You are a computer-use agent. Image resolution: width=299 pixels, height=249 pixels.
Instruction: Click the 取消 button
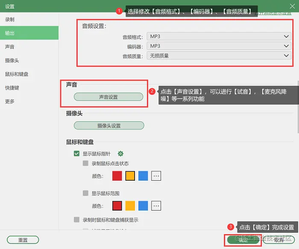[x=279, y=240]
